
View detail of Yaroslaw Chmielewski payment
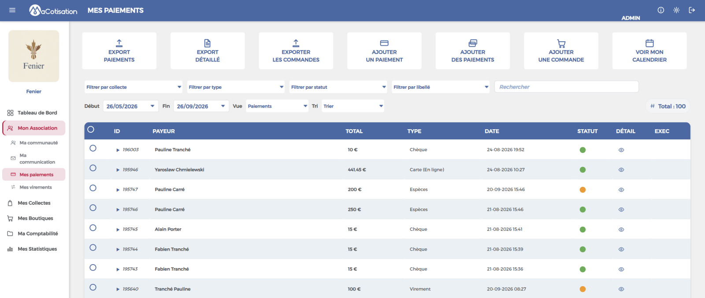point(621,170)
